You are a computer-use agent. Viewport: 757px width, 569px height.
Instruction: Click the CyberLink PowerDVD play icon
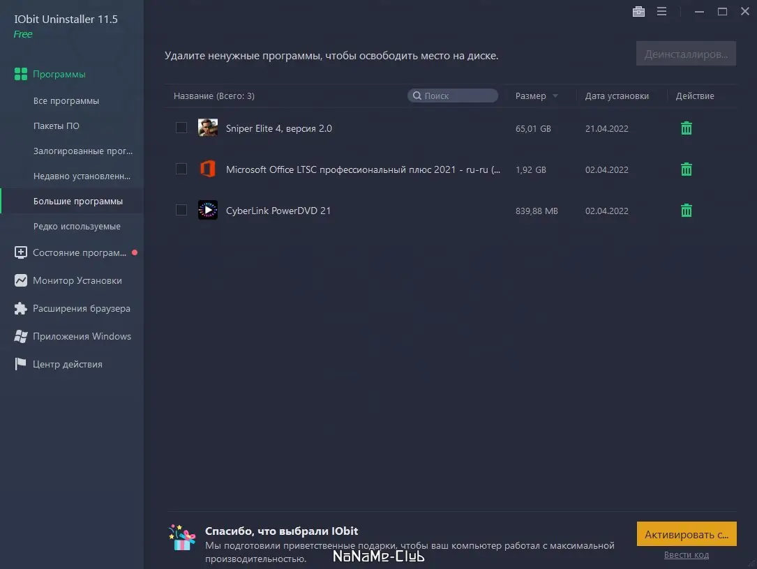point(208,210)
